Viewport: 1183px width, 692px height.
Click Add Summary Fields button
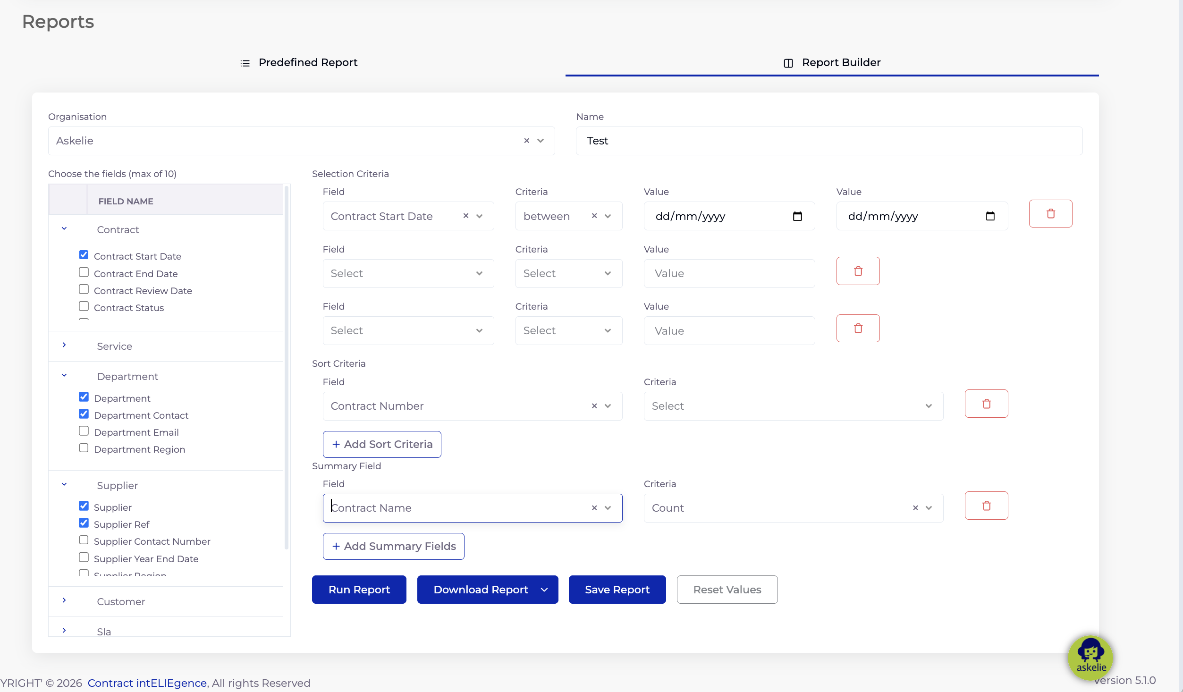pos(393,546)
